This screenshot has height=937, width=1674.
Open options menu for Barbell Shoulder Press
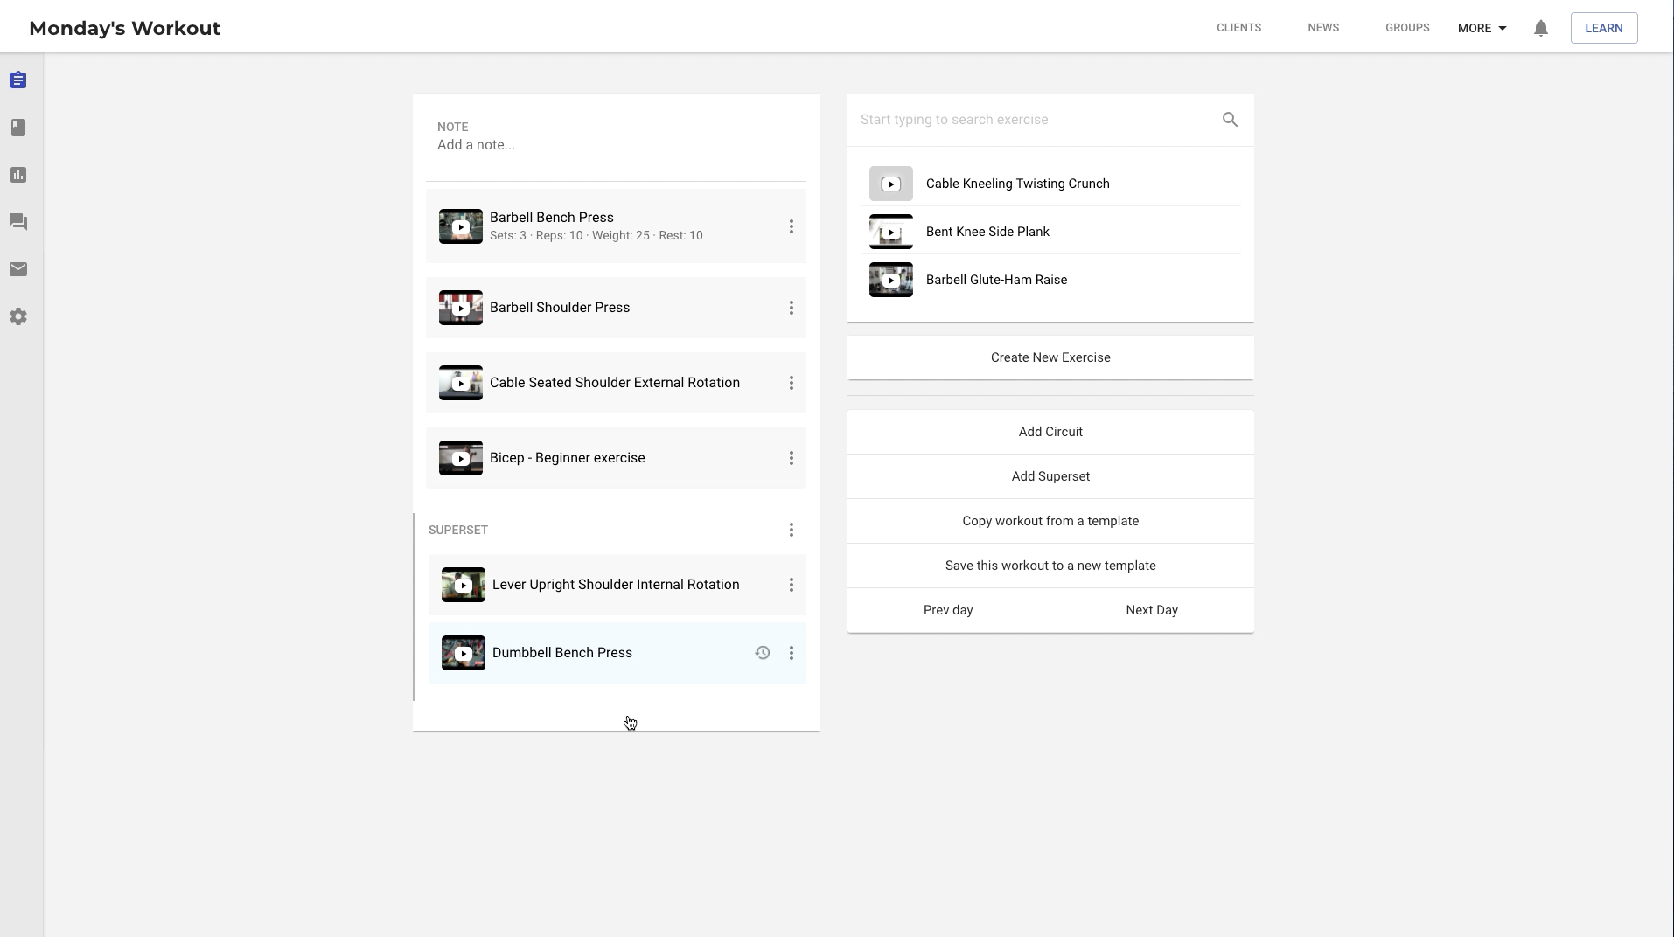pos(792,308)
